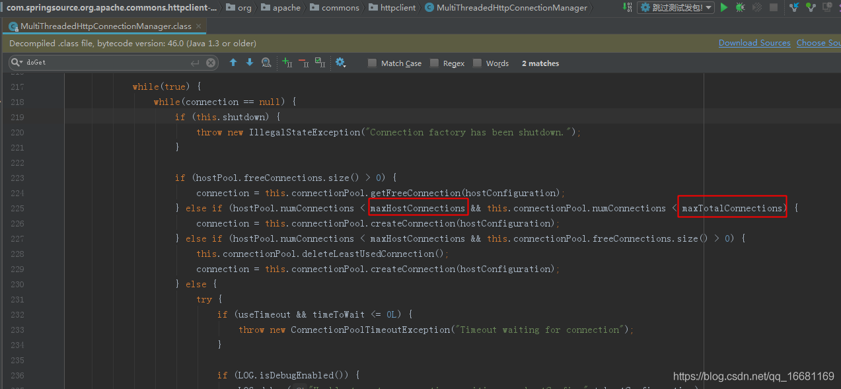Click the VCS update project icon

point(795,7)
